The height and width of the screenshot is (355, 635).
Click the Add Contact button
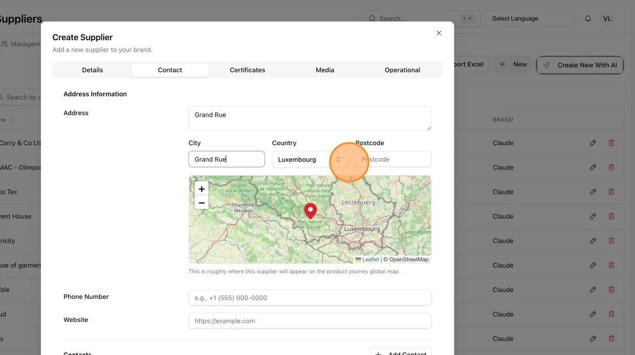(400, 353)
